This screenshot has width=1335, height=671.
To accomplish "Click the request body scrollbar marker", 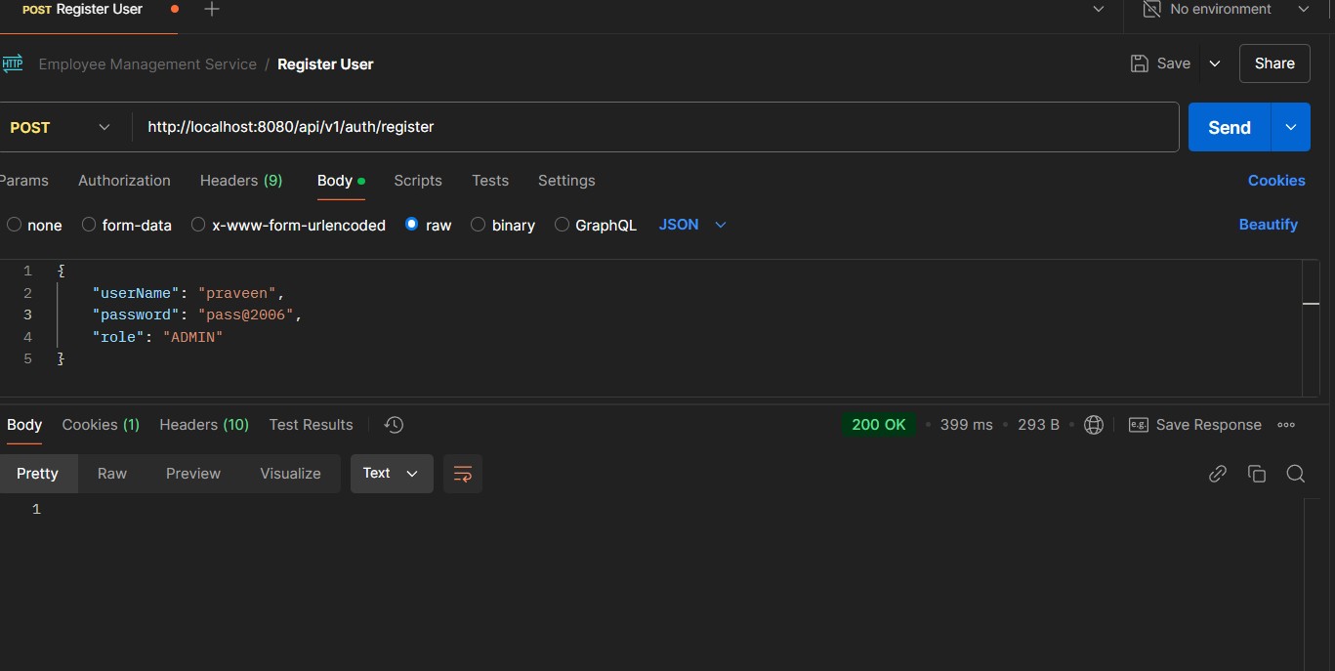I will point(1311,304).
